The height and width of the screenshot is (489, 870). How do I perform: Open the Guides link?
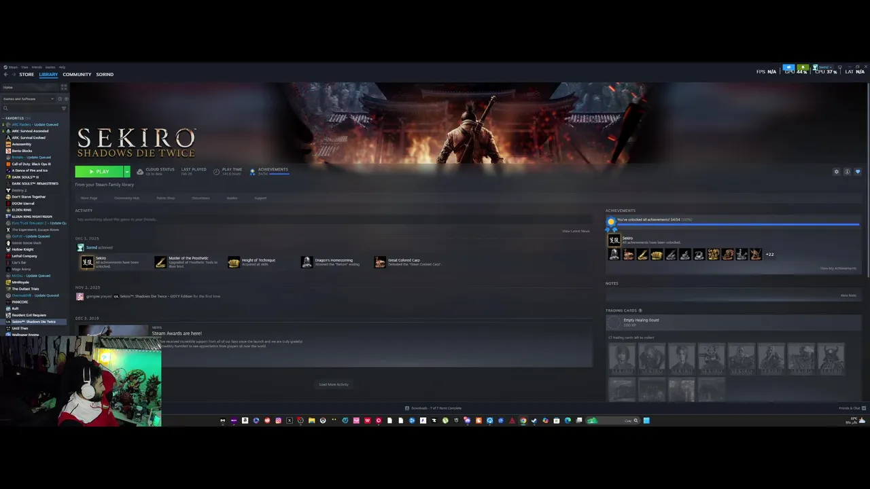(232, 198)
